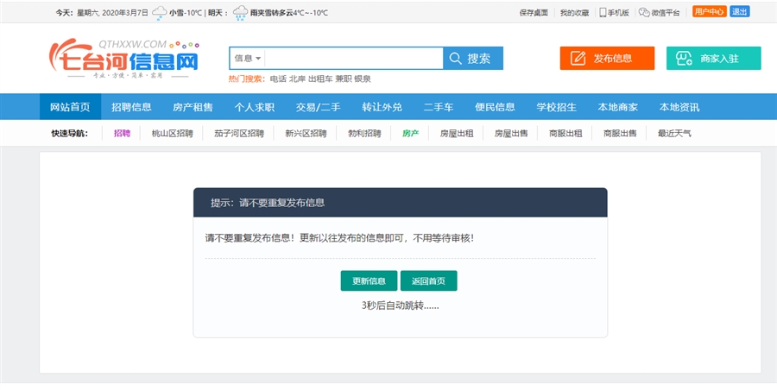The height and width of the screenshot is (390, 777).
Task: Select the 出租车 hot search link
Action: click(x=318, y=79)
